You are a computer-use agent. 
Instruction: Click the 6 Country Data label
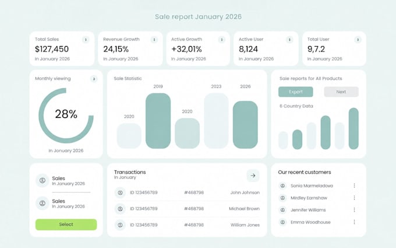coord(296,106)
